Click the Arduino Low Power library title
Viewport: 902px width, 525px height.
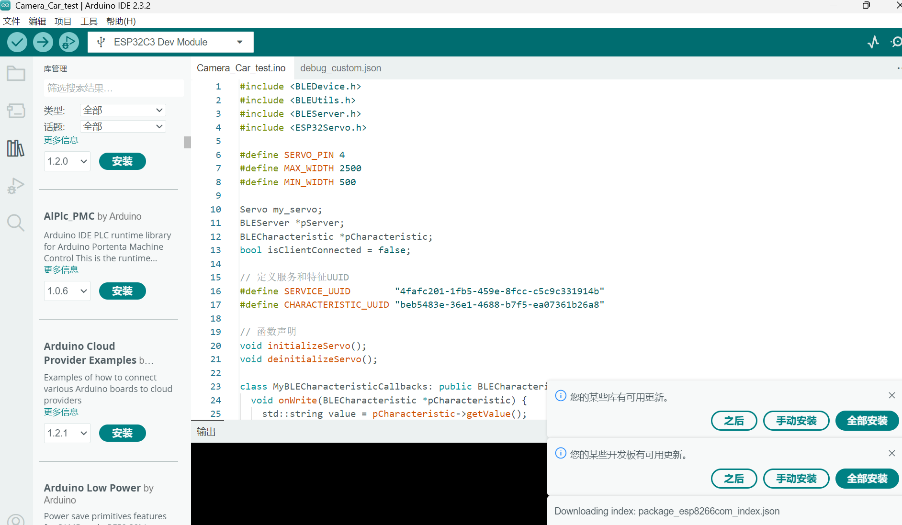(92, 488)
